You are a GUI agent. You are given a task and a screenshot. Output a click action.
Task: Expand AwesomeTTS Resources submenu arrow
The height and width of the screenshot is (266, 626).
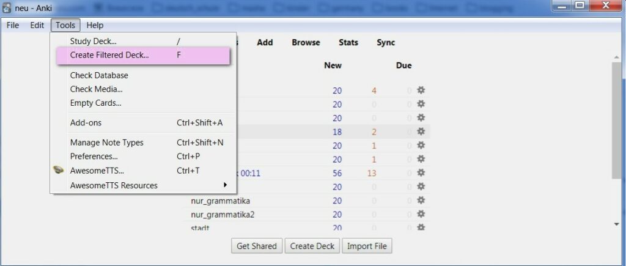pos(225,185)
